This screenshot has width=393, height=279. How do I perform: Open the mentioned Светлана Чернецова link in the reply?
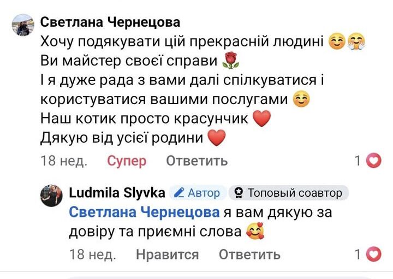(x=144, y=212)
